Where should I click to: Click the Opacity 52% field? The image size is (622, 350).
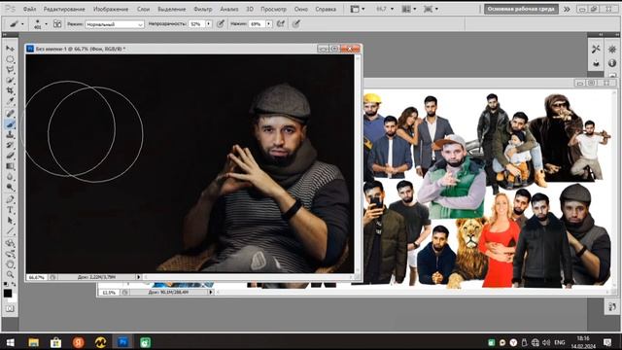click(x=197, y=24)
